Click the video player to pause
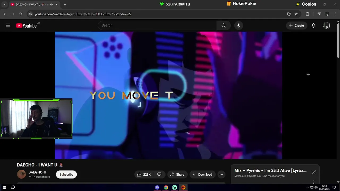Image resolution: width=340 pixels, height=191 pixels. [168, 95]
